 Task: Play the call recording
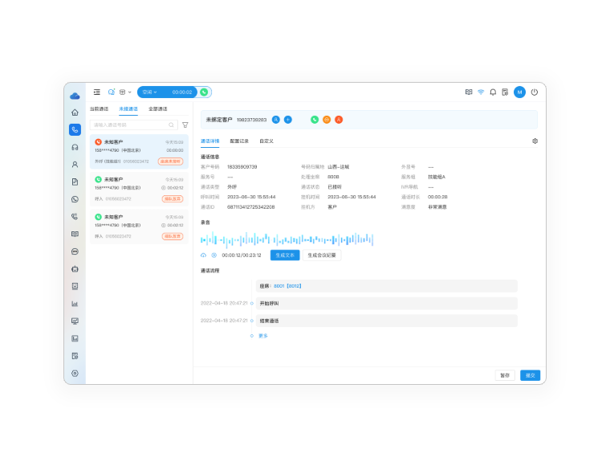214,255
